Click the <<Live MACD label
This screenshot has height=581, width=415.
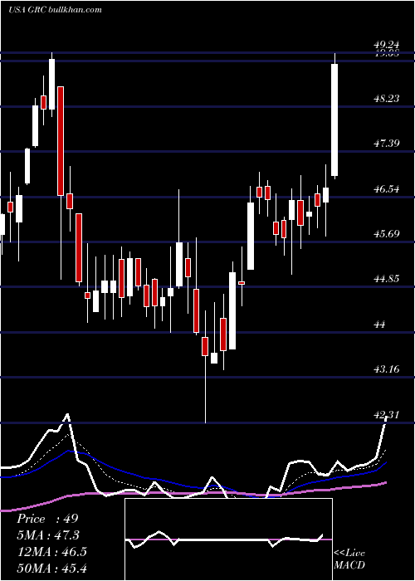349,559
